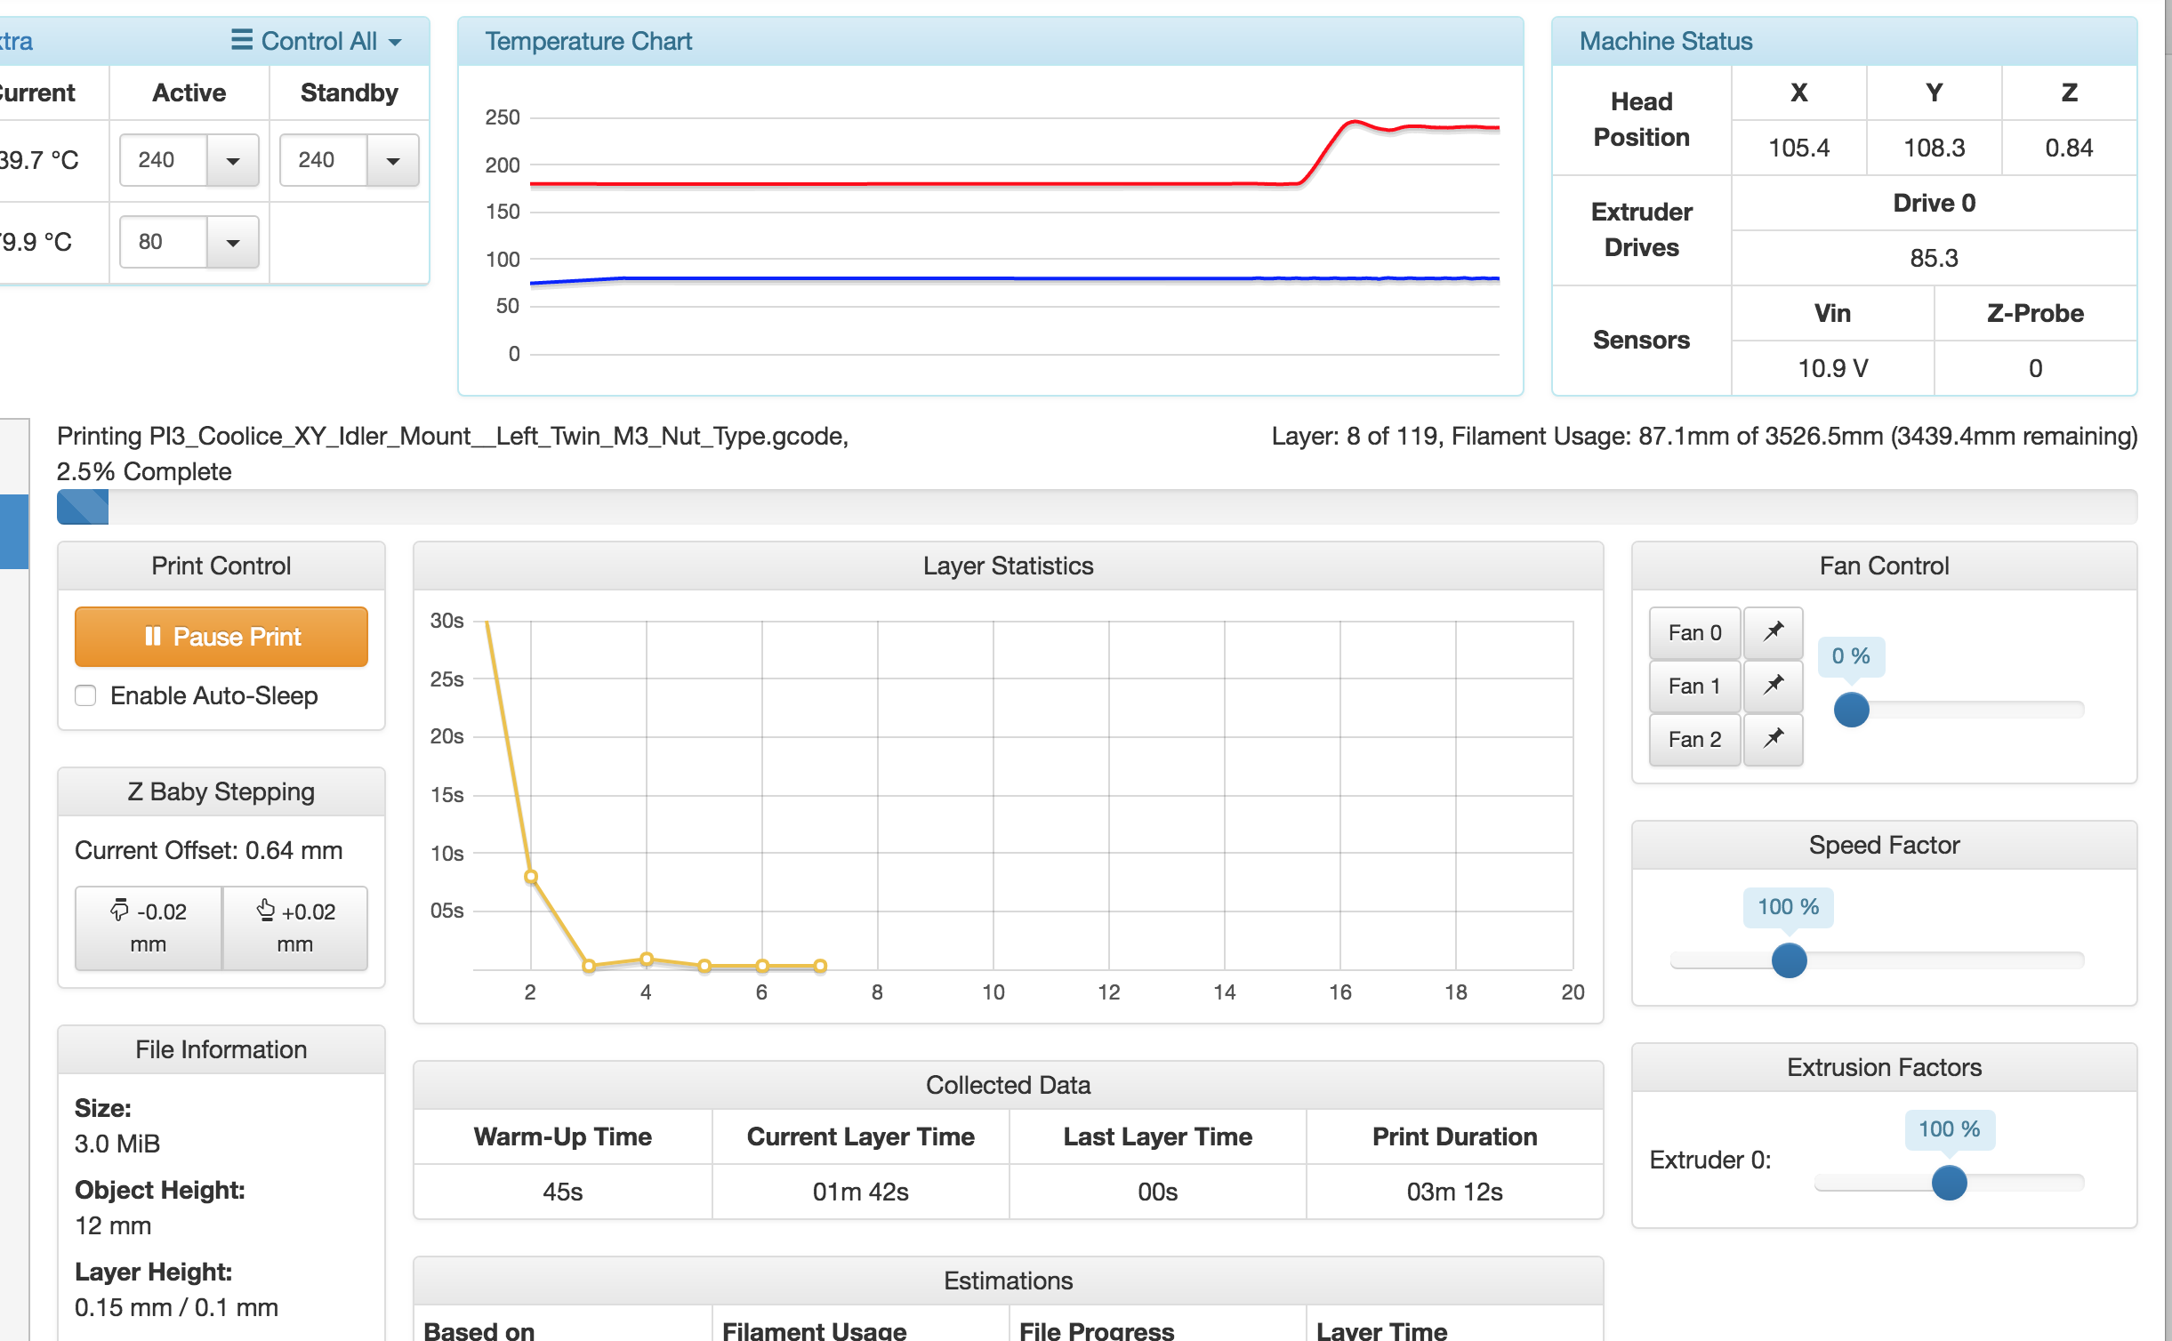The width and height of the screenshot is (2172, 1341).
Task: Enable Auto-Sleep
Action: (84, 695)
